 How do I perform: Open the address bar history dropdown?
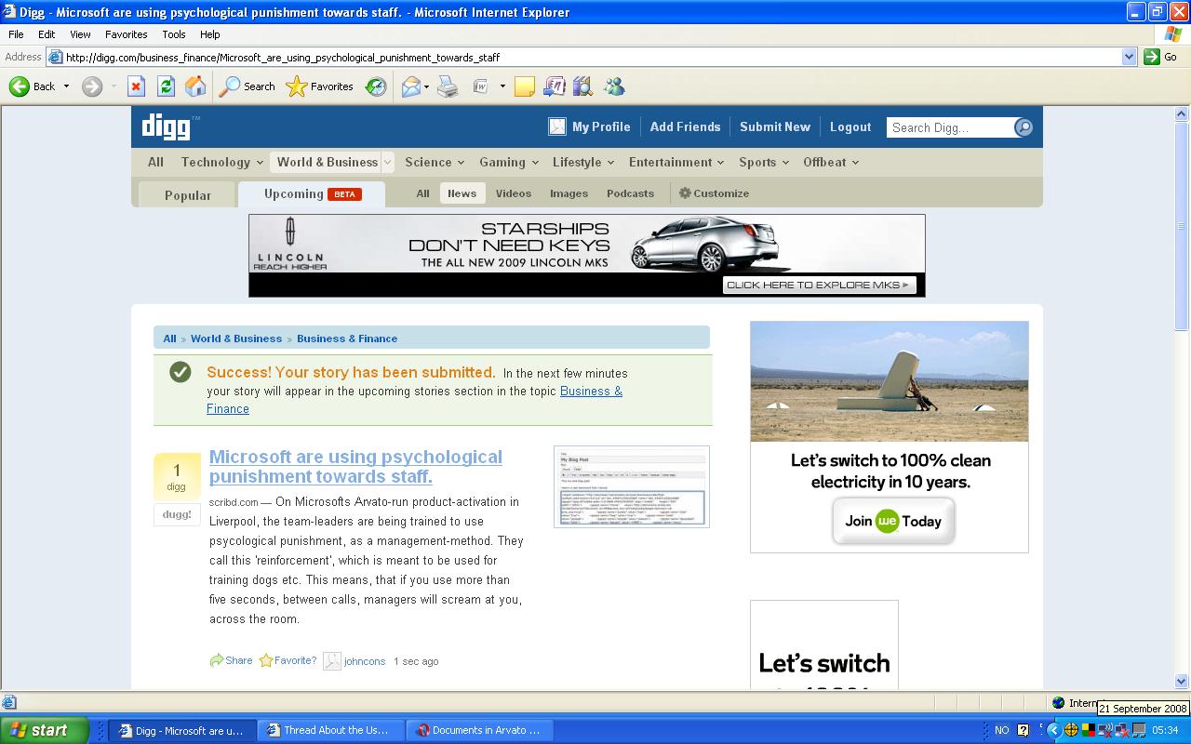click(x=1129, y=57)
